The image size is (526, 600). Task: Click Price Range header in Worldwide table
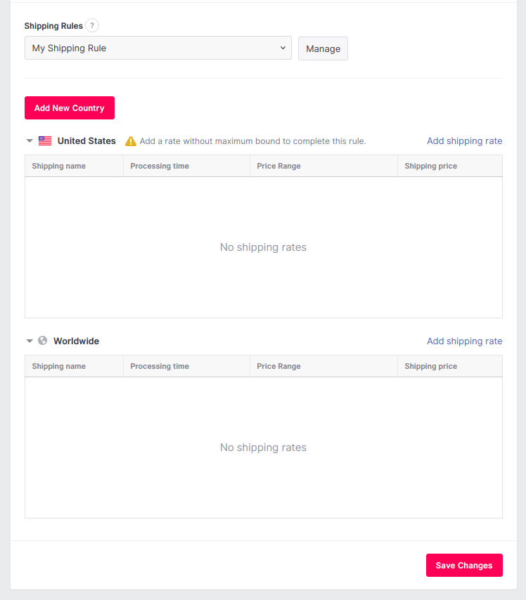[278, 366]
